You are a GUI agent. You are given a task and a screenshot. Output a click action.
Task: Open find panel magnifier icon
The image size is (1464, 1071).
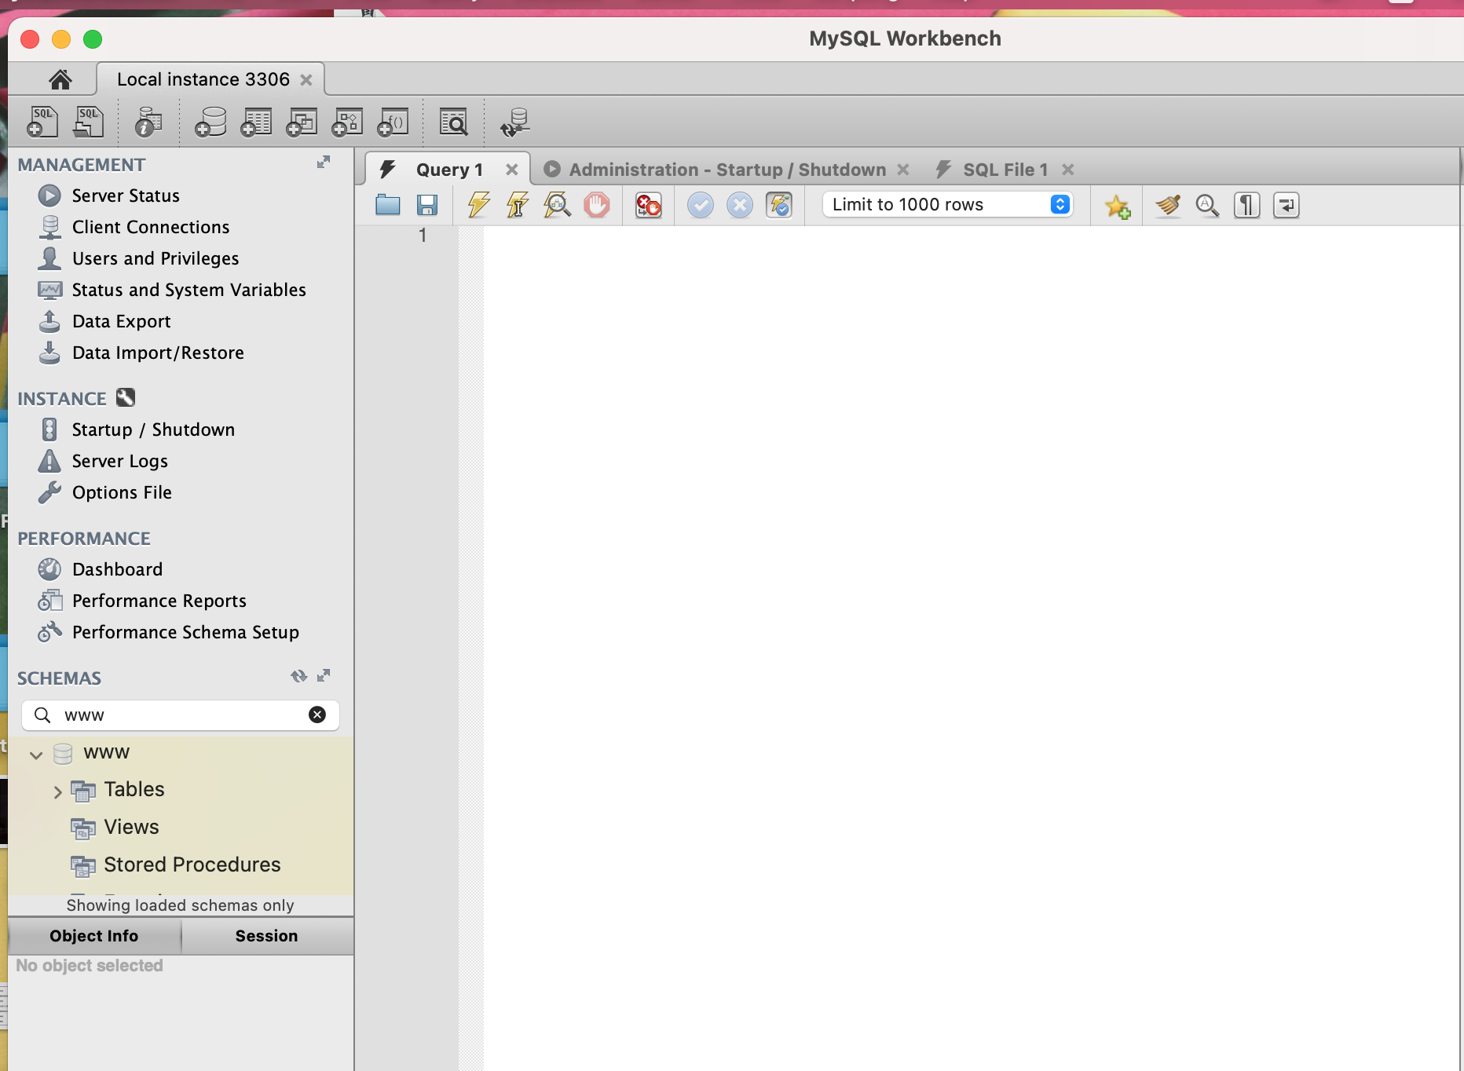(1207, 205)
